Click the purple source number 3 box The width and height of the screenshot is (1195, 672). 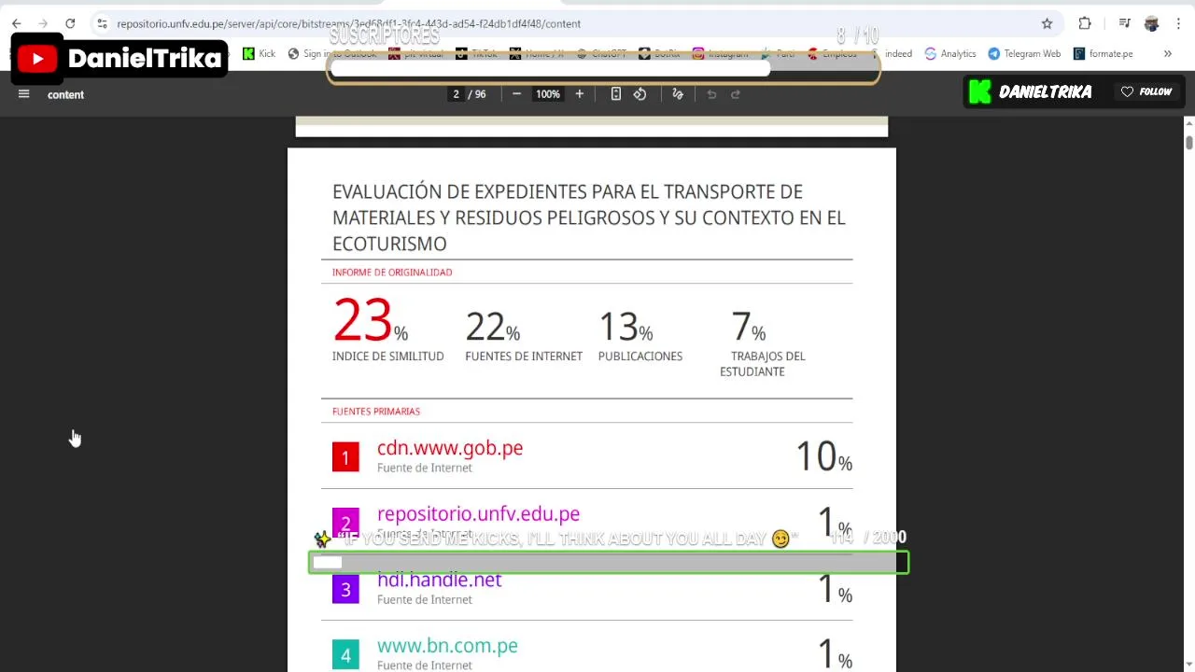point(345,589)
